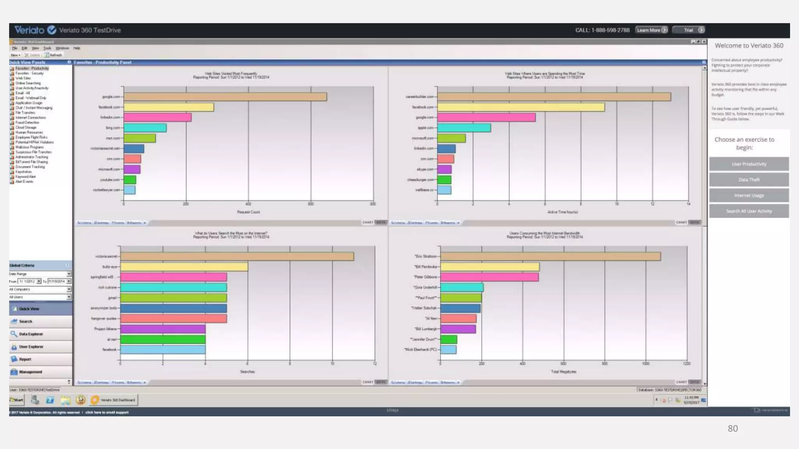Screen dimensions: 799x449
Task: Click the Search navigation icon
Action: tap(14, 321)
